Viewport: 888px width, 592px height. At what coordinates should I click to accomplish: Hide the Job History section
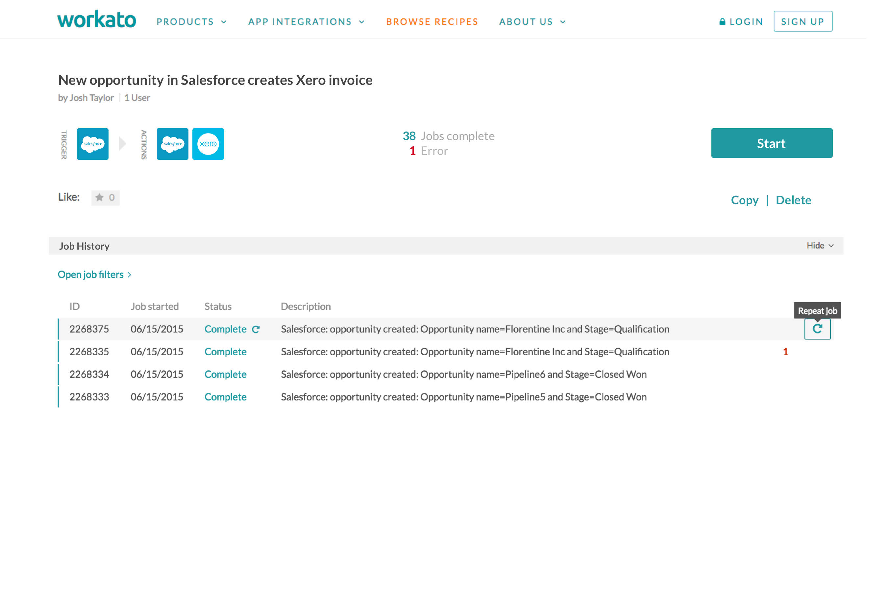click(820, 246)
